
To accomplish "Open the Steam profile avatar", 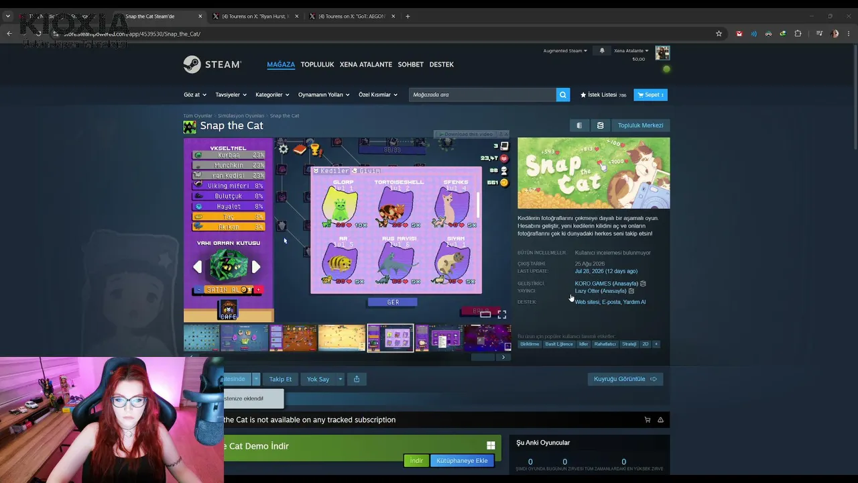I will pyautogui.click(x=662, y=53).
